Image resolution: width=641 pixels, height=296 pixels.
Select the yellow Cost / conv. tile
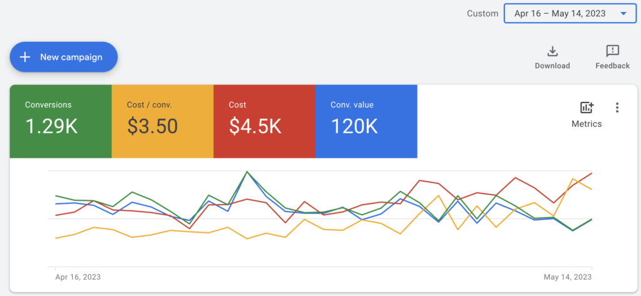tap(162, 121)
